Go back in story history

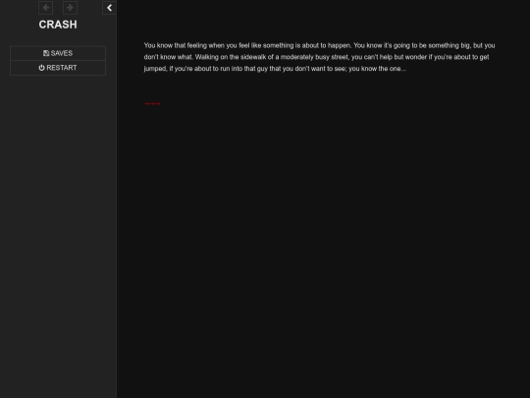pos(45,8)
